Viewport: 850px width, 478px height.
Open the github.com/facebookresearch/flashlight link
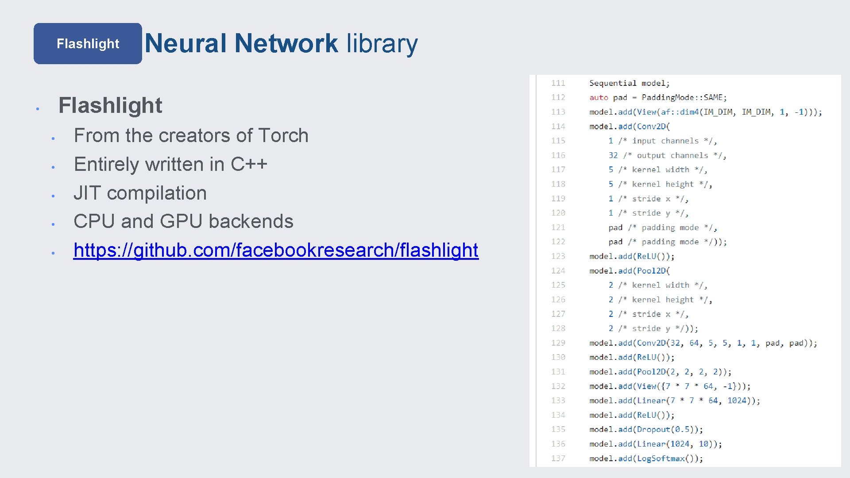276,250
